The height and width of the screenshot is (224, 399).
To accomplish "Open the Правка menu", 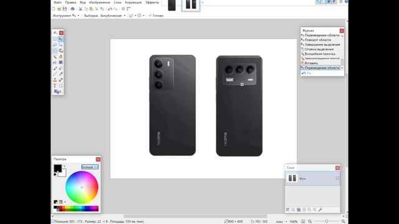I will pos(70,2).
